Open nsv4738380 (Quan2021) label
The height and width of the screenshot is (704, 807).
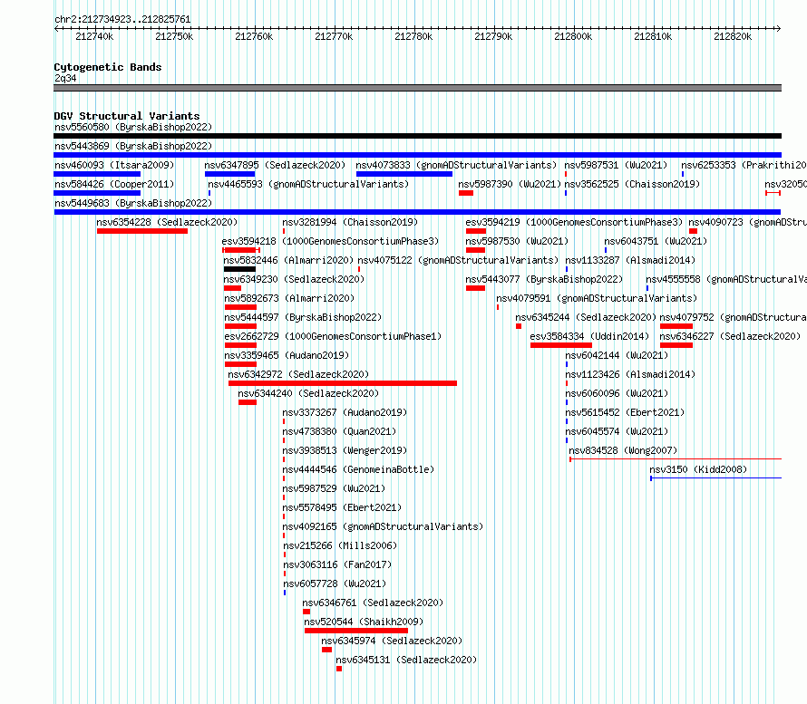click(x=339, y=431)
